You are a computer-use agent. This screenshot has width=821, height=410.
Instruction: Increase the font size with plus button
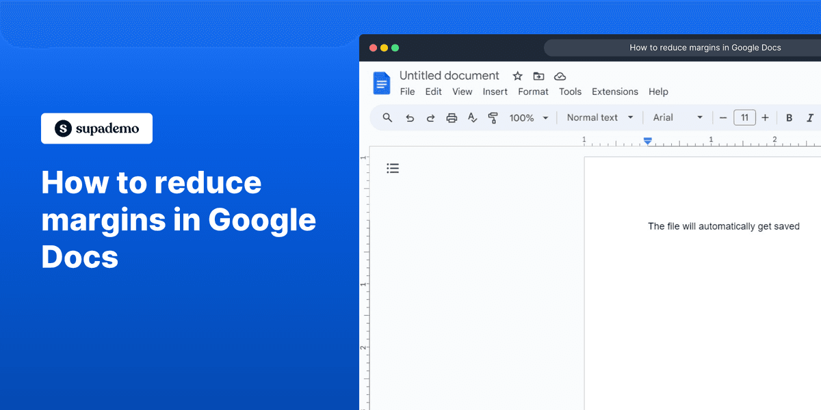tap(766, 117)
